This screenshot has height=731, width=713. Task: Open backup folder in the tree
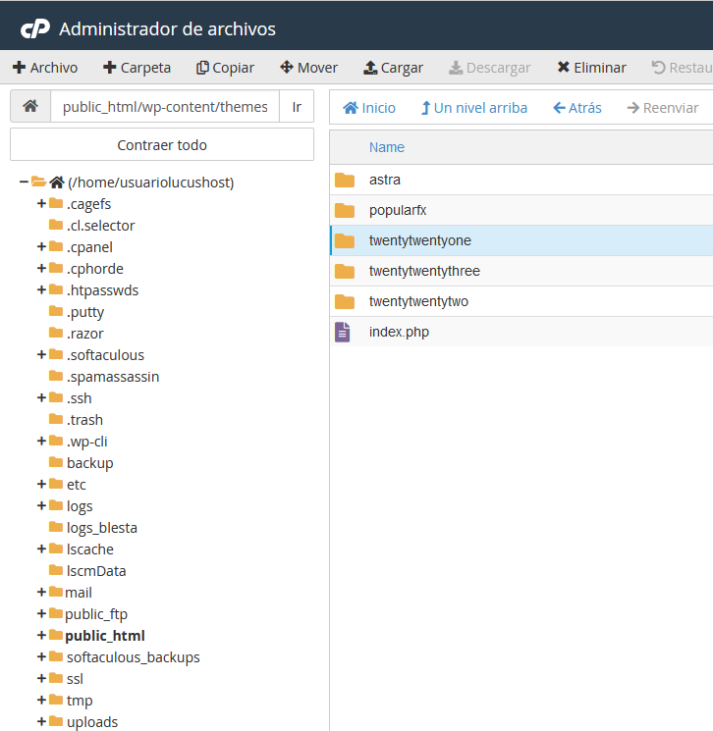89,463
